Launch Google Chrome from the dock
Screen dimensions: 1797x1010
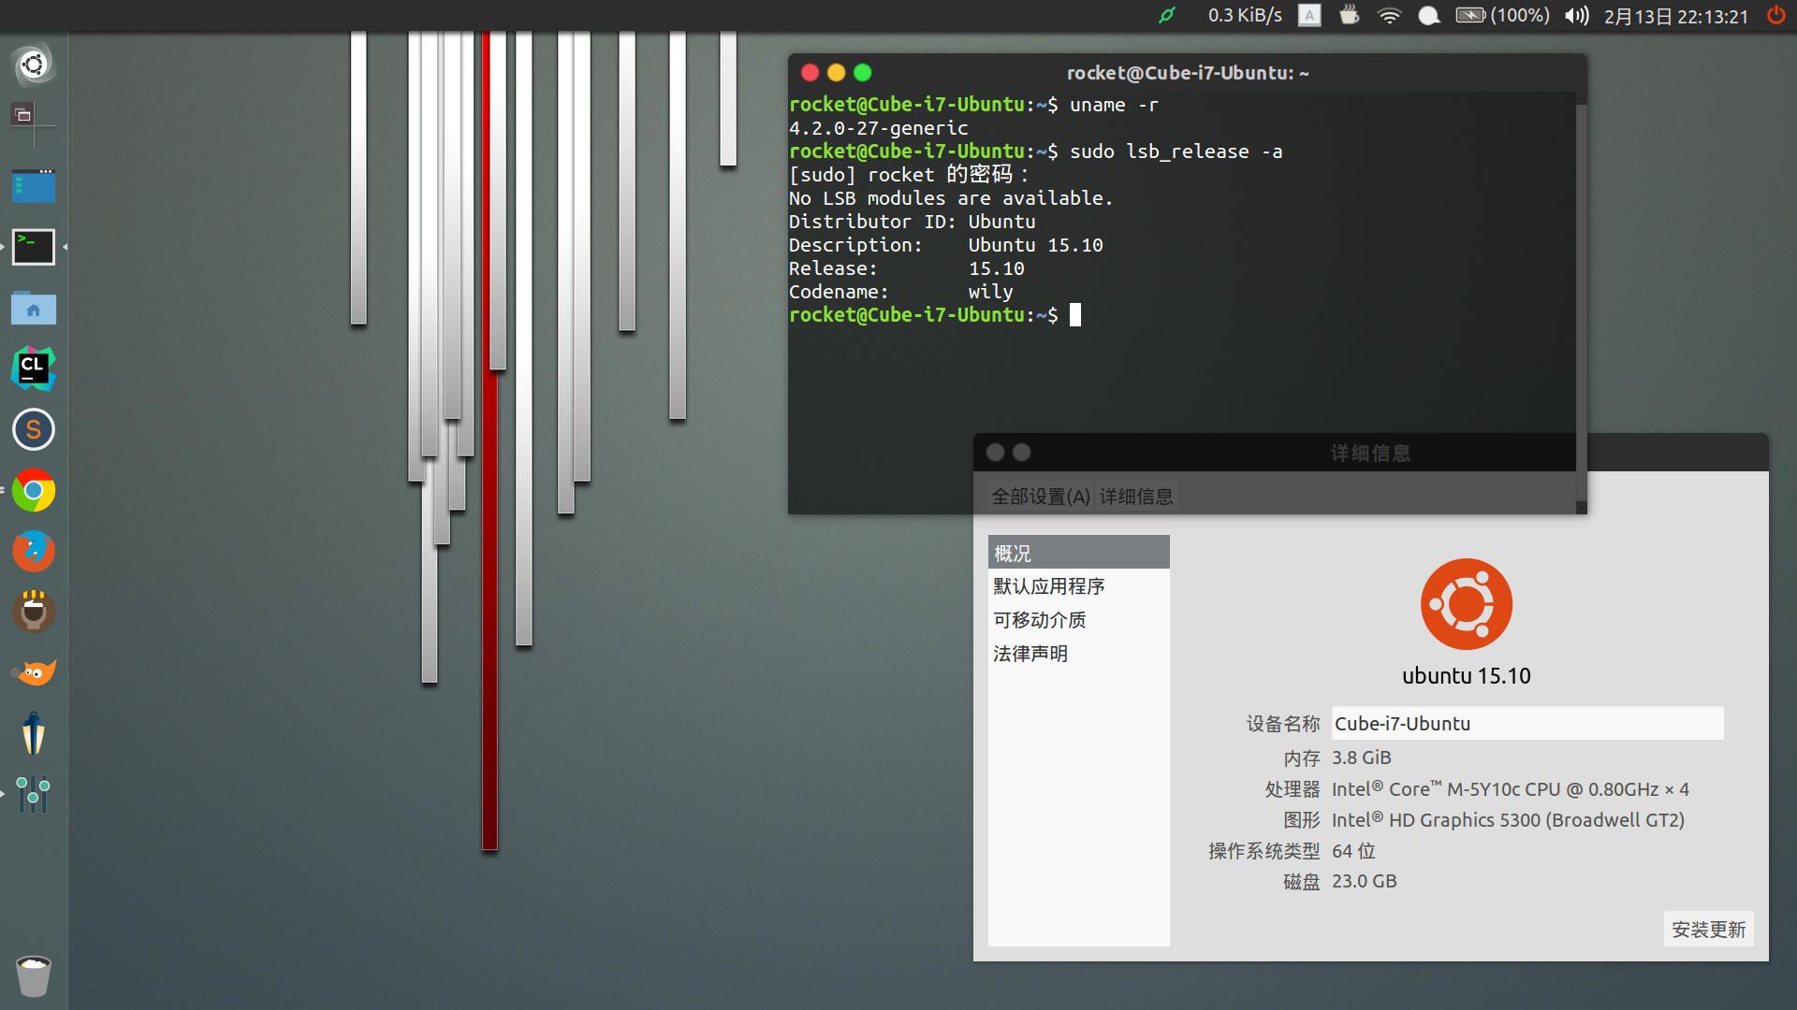(34, 491)
